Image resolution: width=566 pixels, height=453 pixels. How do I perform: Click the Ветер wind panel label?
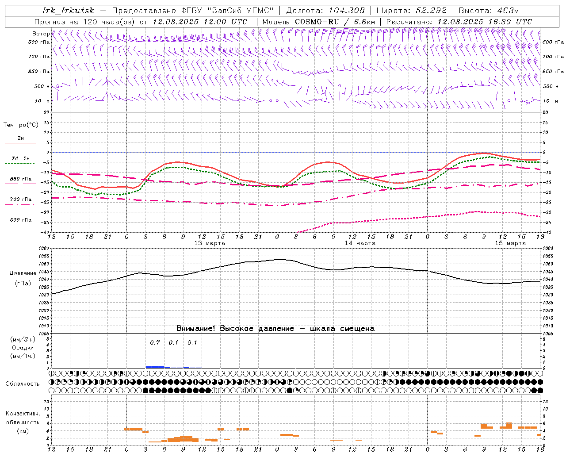[41, 34]
